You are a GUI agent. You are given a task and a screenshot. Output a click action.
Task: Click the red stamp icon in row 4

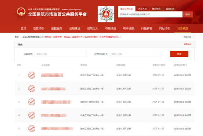click(x=32, y=115)
